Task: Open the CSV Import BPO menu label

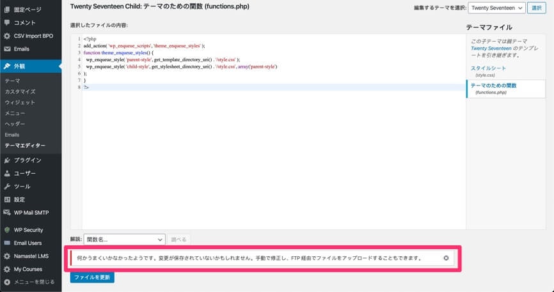Action: [33, 36]
